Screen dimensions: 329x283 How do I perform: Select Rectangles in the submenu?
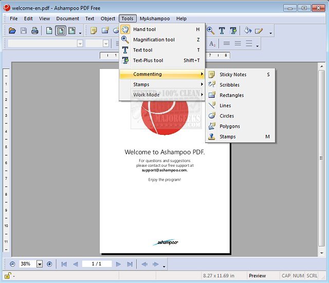coord(240,95)
